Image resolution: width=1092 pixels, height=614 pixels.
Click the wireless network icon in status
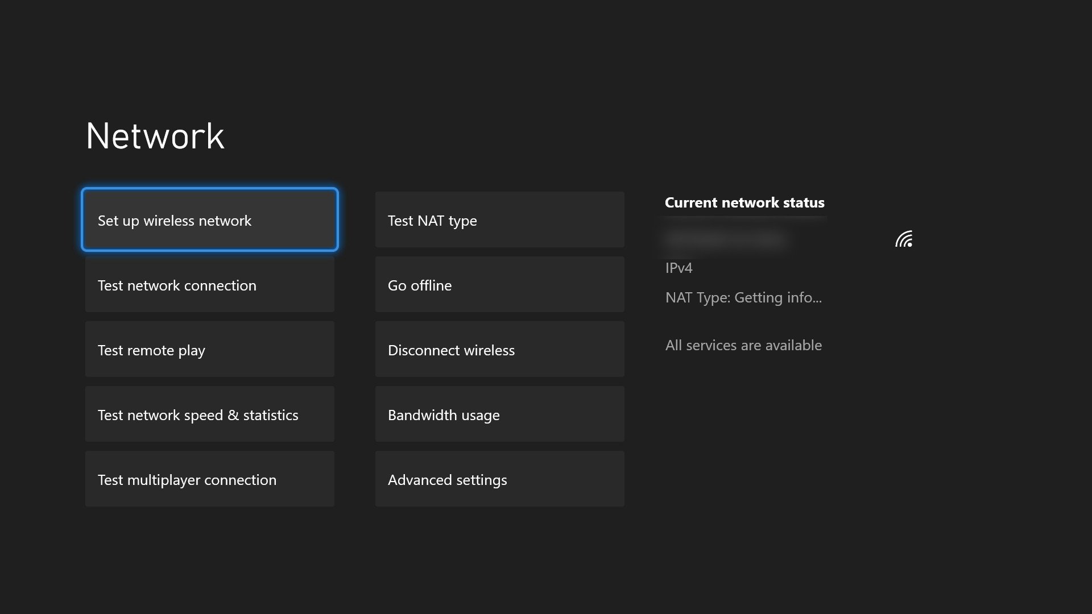(x=904, y=238)
